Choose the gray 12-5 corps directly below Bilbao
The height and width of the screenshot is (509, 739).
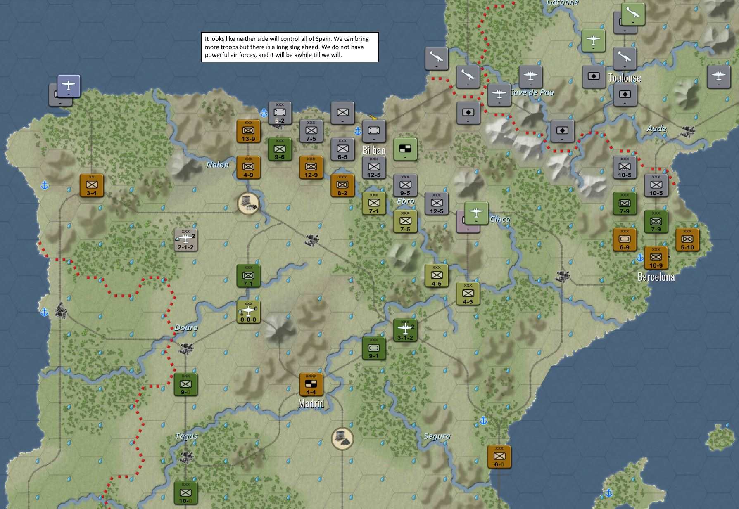(374, 167)
